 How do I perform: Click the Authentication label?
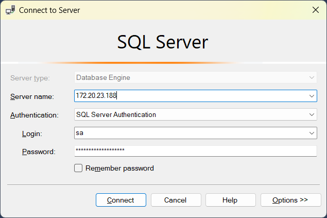click(x=35, y=115)
